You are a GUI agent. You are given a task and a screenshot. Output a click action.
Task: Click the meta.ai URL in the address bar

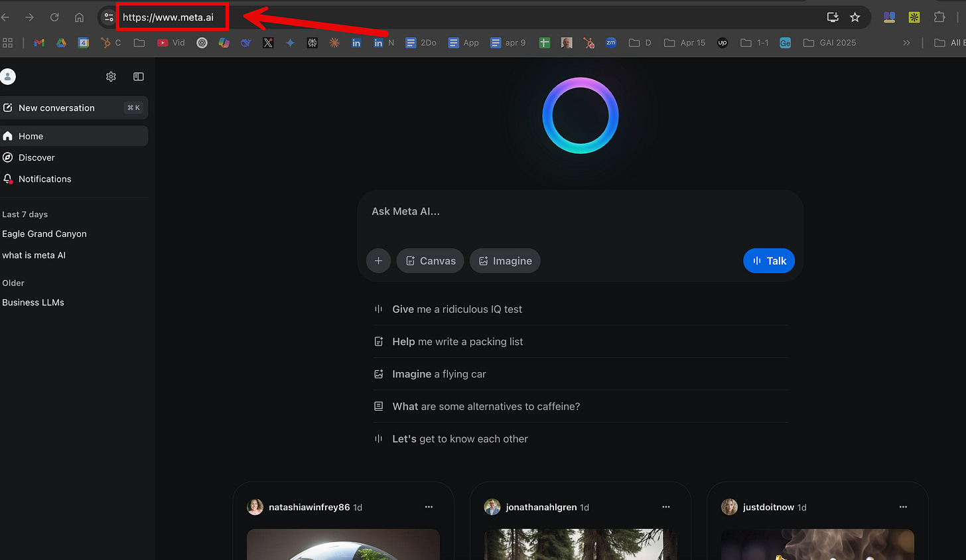[168, 17]
